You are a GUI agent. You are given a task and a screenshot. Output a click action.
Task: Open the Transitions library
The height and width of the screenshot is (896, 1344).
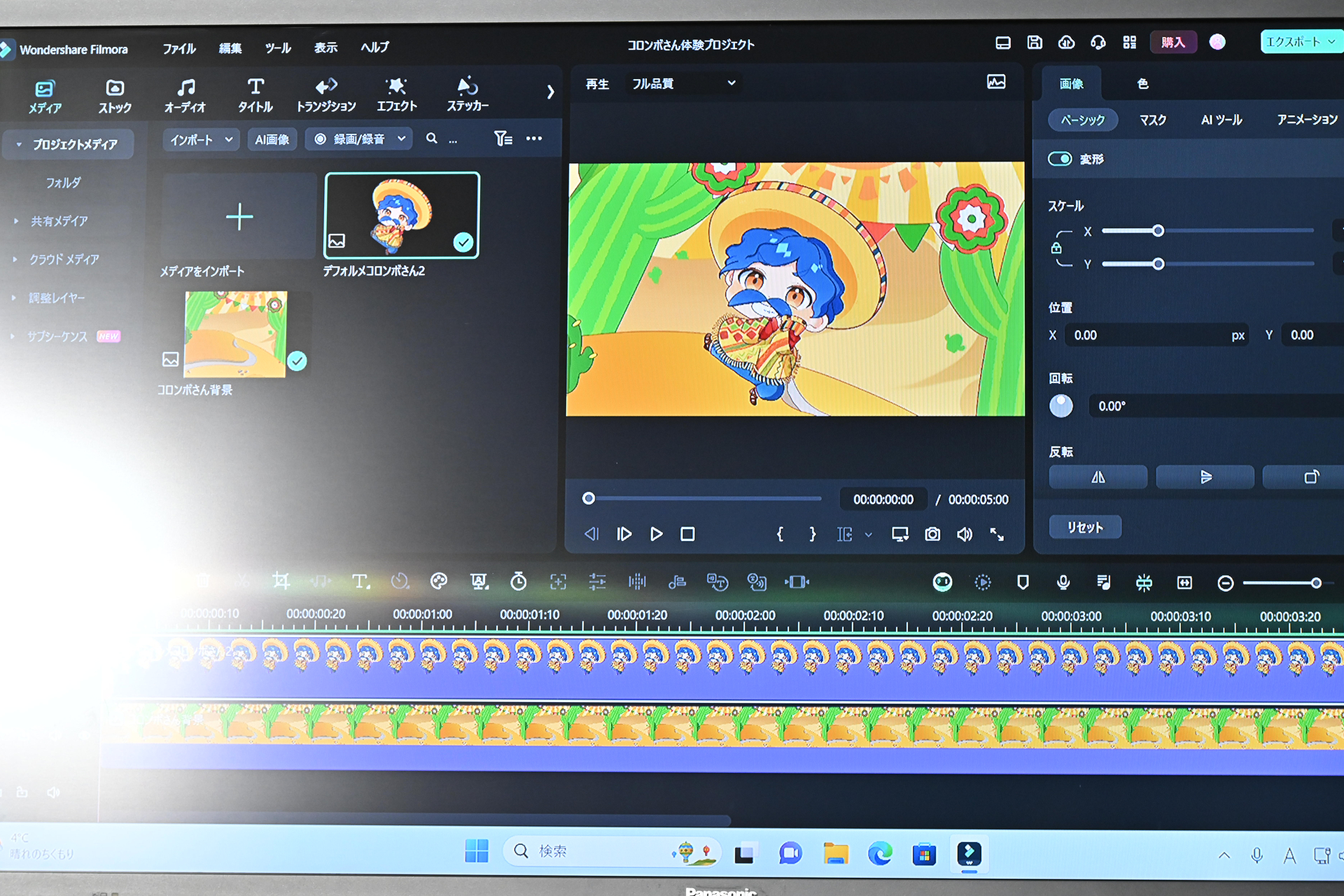[325, 94]
